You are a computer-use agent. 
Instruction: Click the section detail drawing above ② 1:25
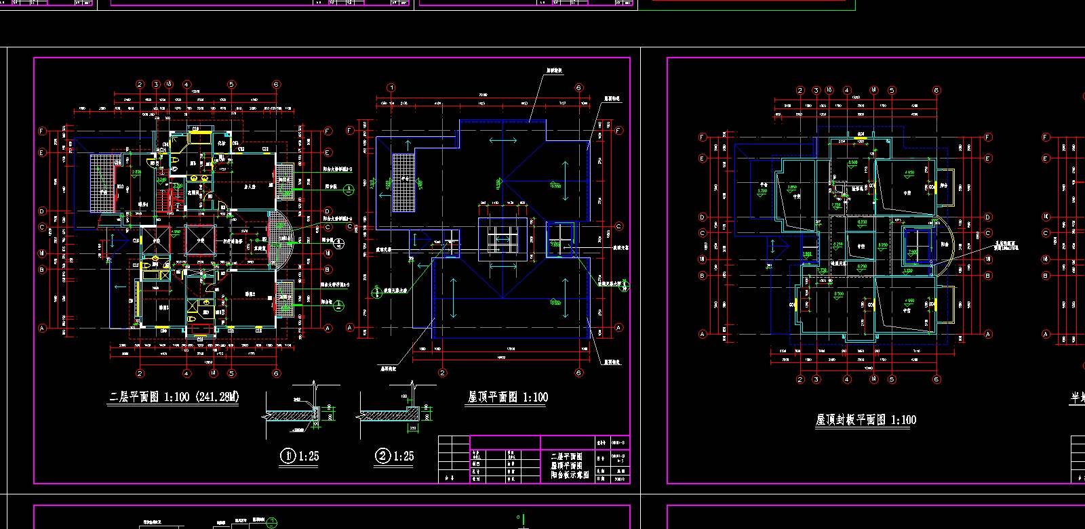(x=393, y=410)
